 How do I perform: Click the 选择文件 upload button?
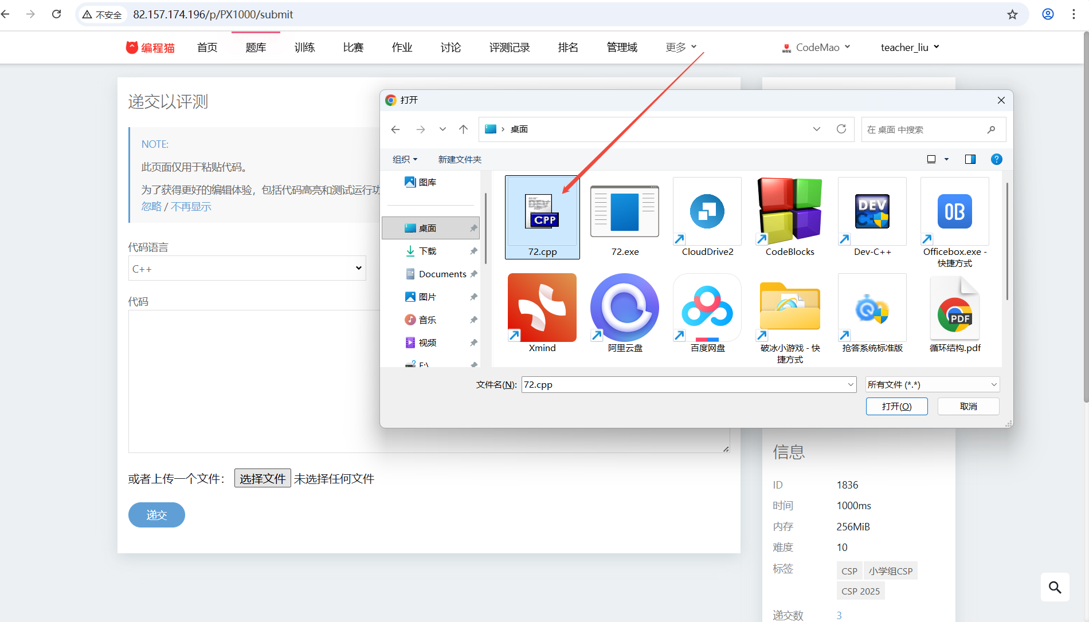pos(263,478)
